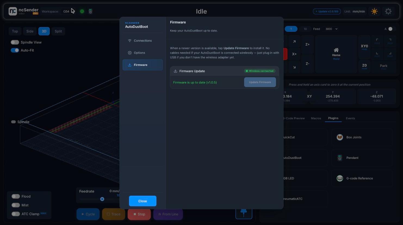
Task: Enable Mist coolant switch
Action: (15, 205)
